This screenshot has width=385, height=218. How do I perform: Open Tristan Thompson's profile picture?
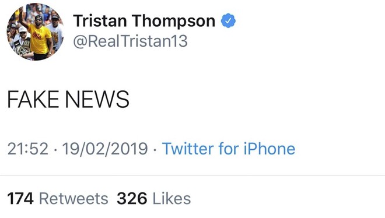click(x=35, y=32)
